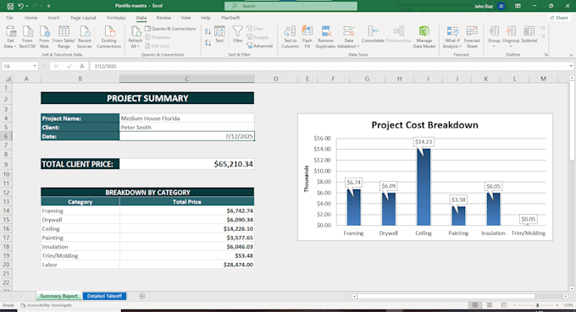Click Remove Duplicates
576x312 pixels.
click(325, 37)
